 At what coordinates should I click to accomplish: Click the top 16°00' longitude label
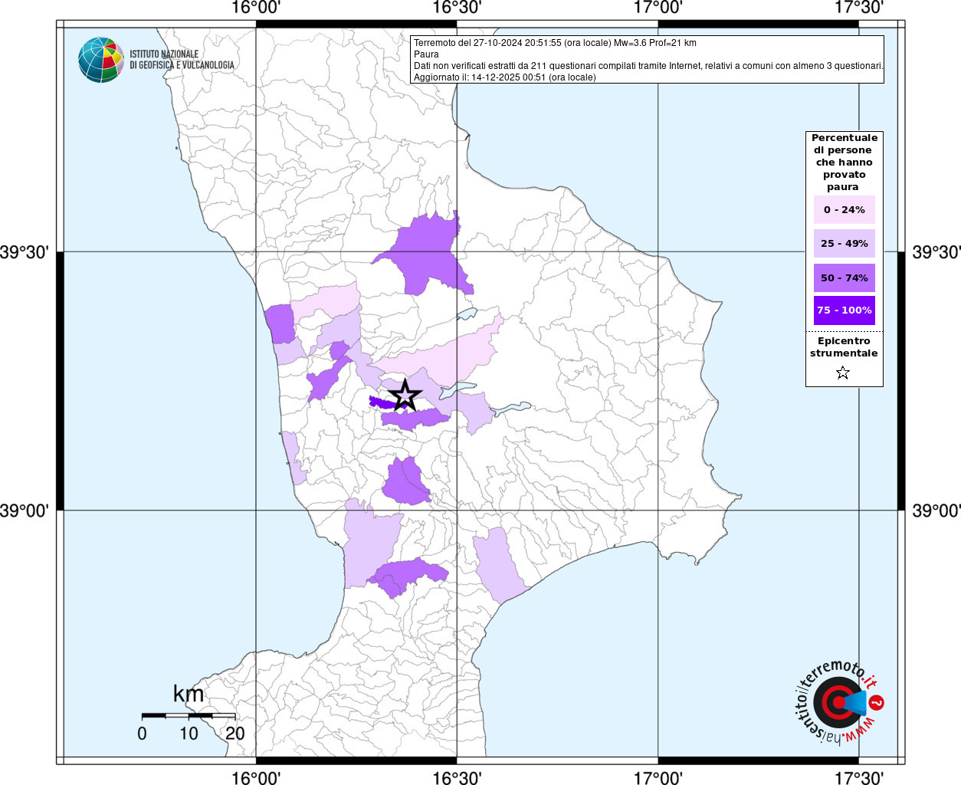click(x=256, y=8)
